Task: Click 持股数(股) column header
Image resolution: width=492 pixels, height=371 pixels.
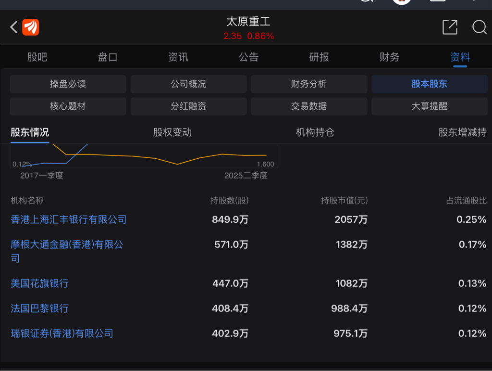Action: [x=229, y=201]
